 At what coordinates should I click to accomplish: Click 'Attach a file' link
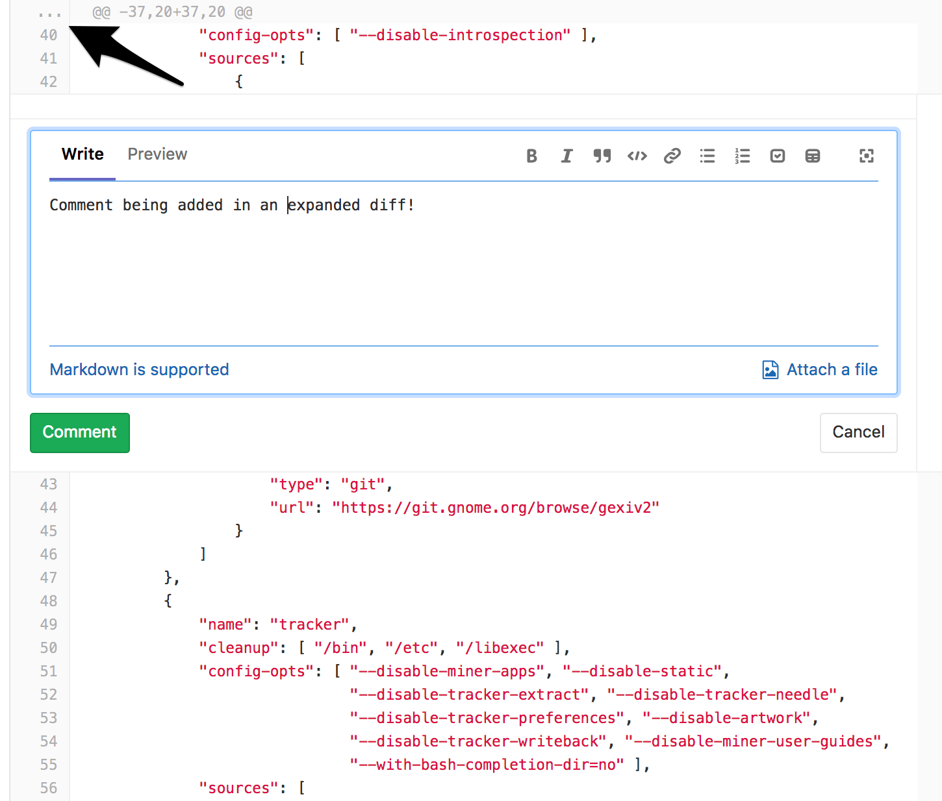click(x=832, y=369)
